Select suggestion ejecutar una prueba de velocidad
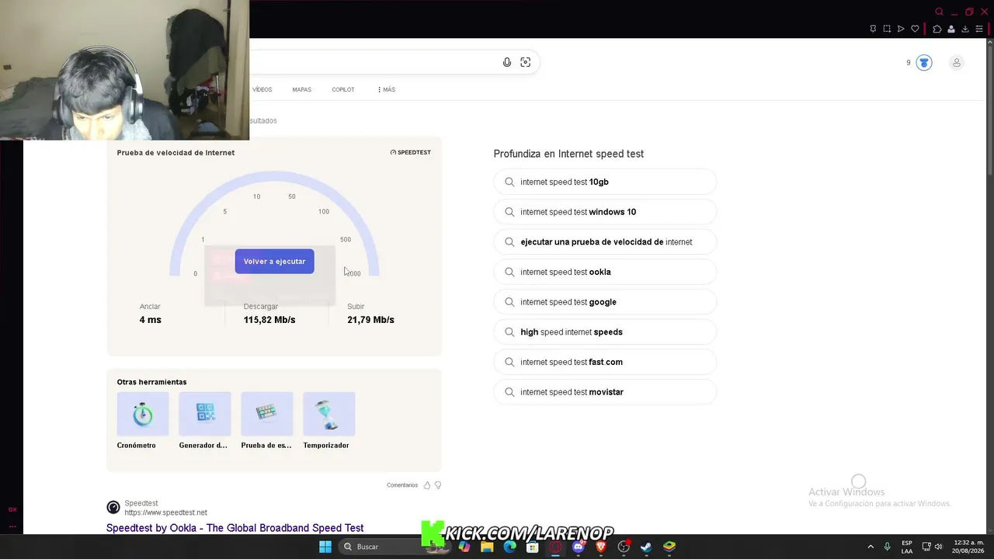This screenshot has width=994, height=559. pyautogui.click(x=605, y=241)
